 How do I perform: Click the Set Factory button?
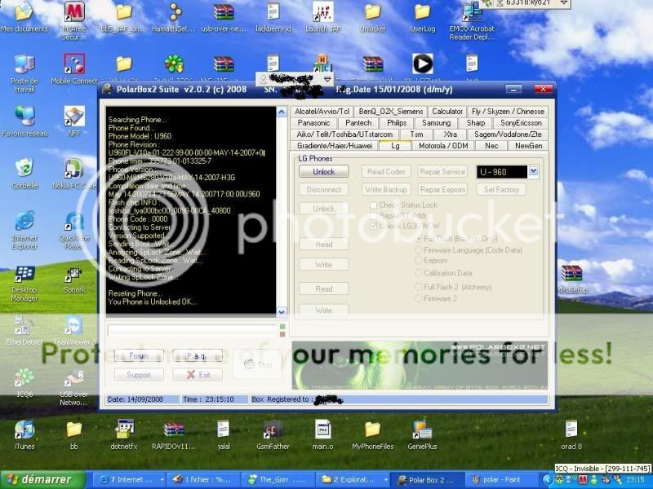[x=501, y=190]
